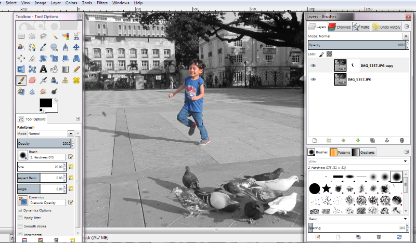Select the Alignment tool
416x243 pixels.
click(x=21, y=58)
